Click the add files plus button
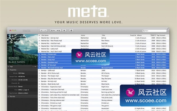Viewport: 177px width, 111px height. [x=42, y=30]
